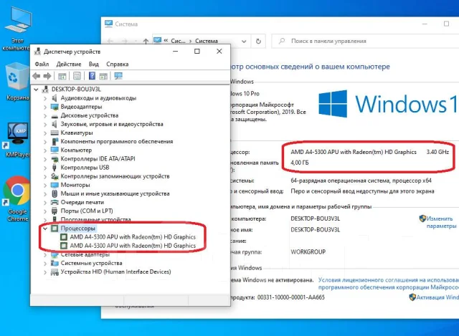The width and height of the screenshot is (459, 336).
Task: Click the Дисковые устройства drive icon
Action: coord(55,116)
